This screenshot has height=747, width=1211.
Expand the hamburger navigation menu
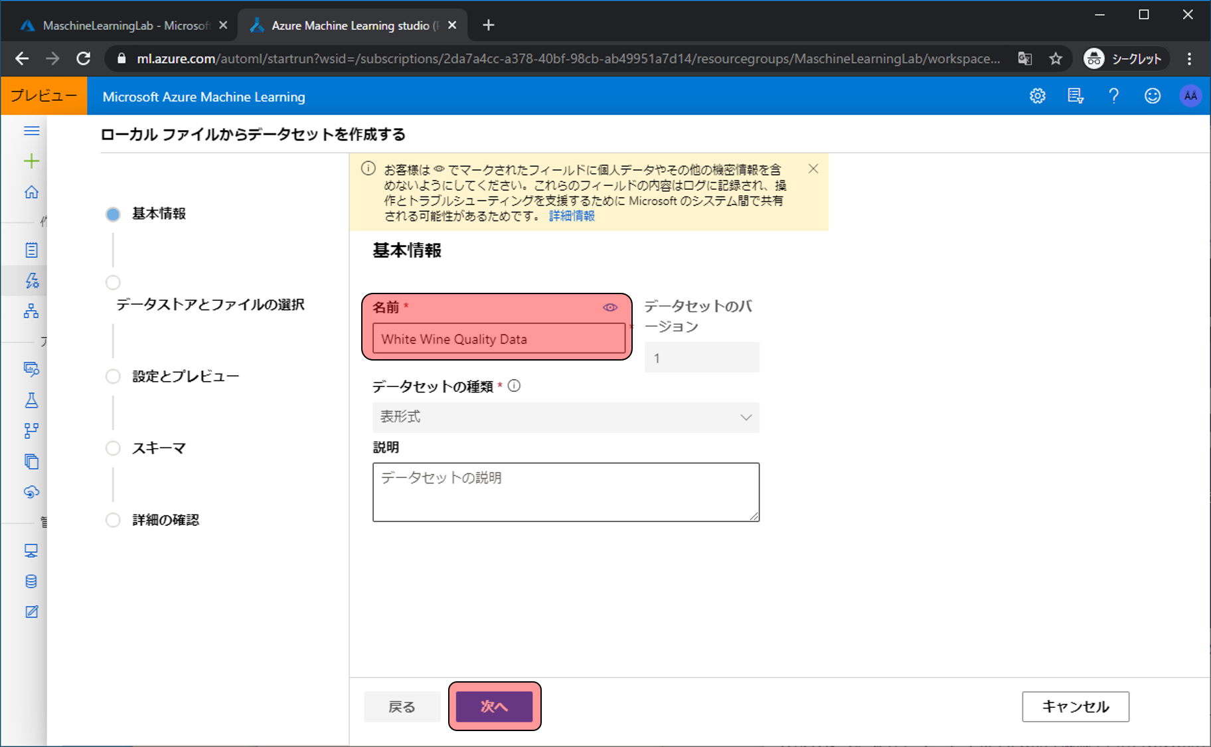[31, 131]
